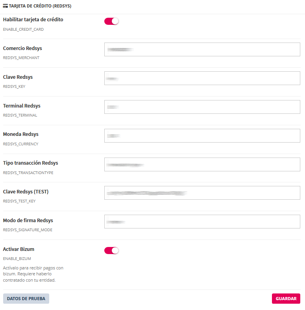
Task: Toggle the Activar Bizum switch
Action: click(111, 251)
